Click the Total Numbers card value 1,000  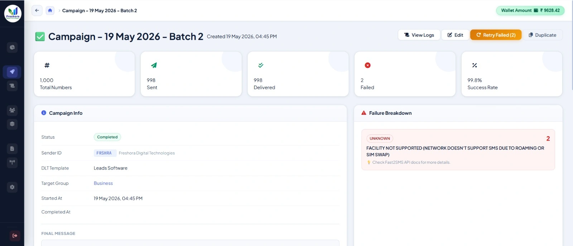47,80
